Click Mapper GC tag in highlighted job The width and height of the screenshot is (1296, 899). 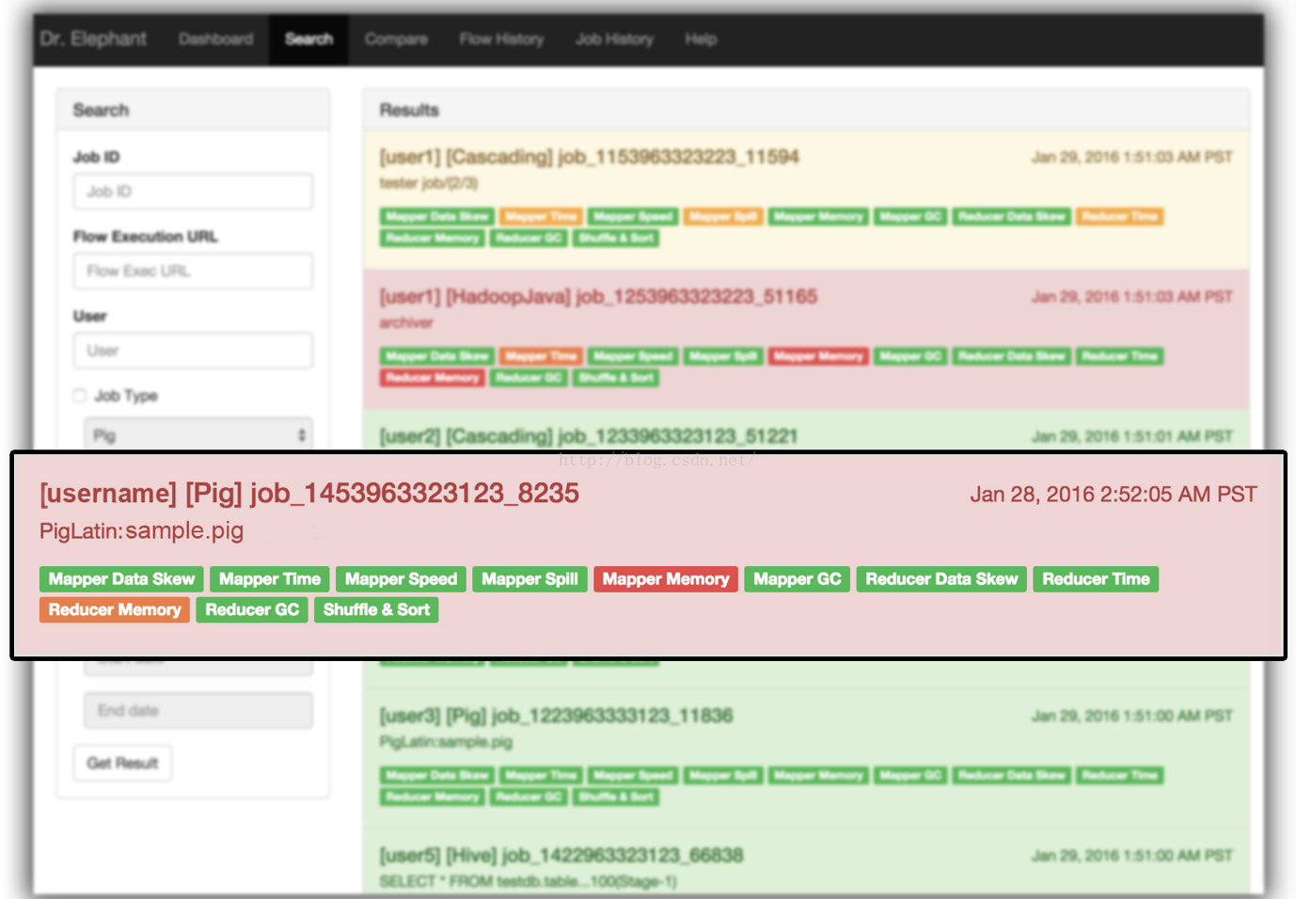click(798, 579)
